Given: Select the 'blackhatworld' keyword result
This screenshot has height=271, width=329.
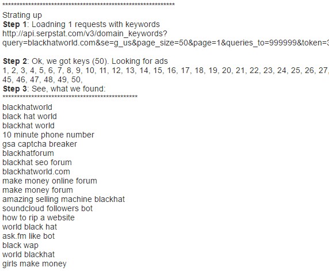Looking at the screenshot, I should [x=27, y=107].
